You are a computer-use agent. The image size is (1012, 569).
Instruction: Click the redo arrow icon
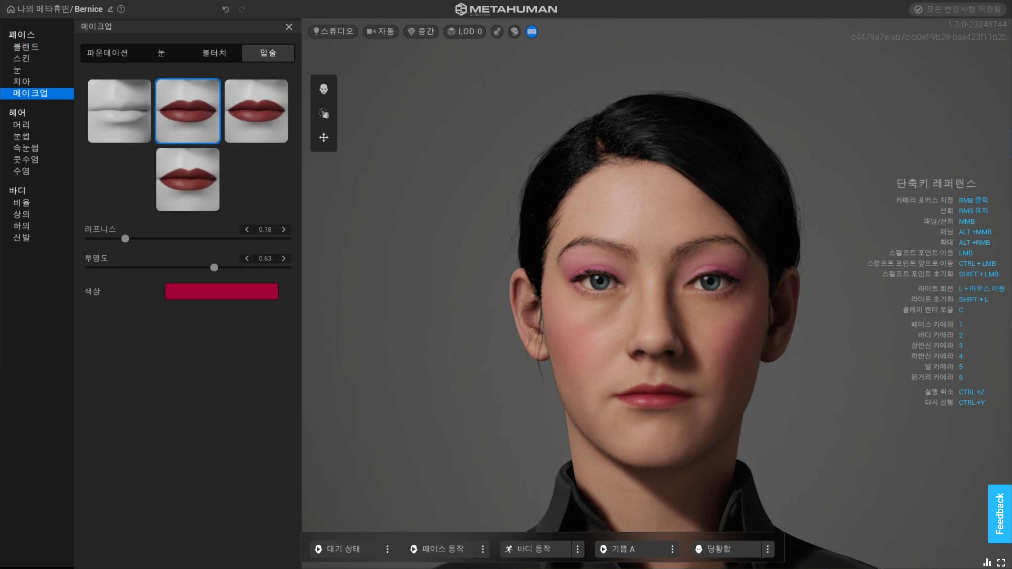(242, 9)
